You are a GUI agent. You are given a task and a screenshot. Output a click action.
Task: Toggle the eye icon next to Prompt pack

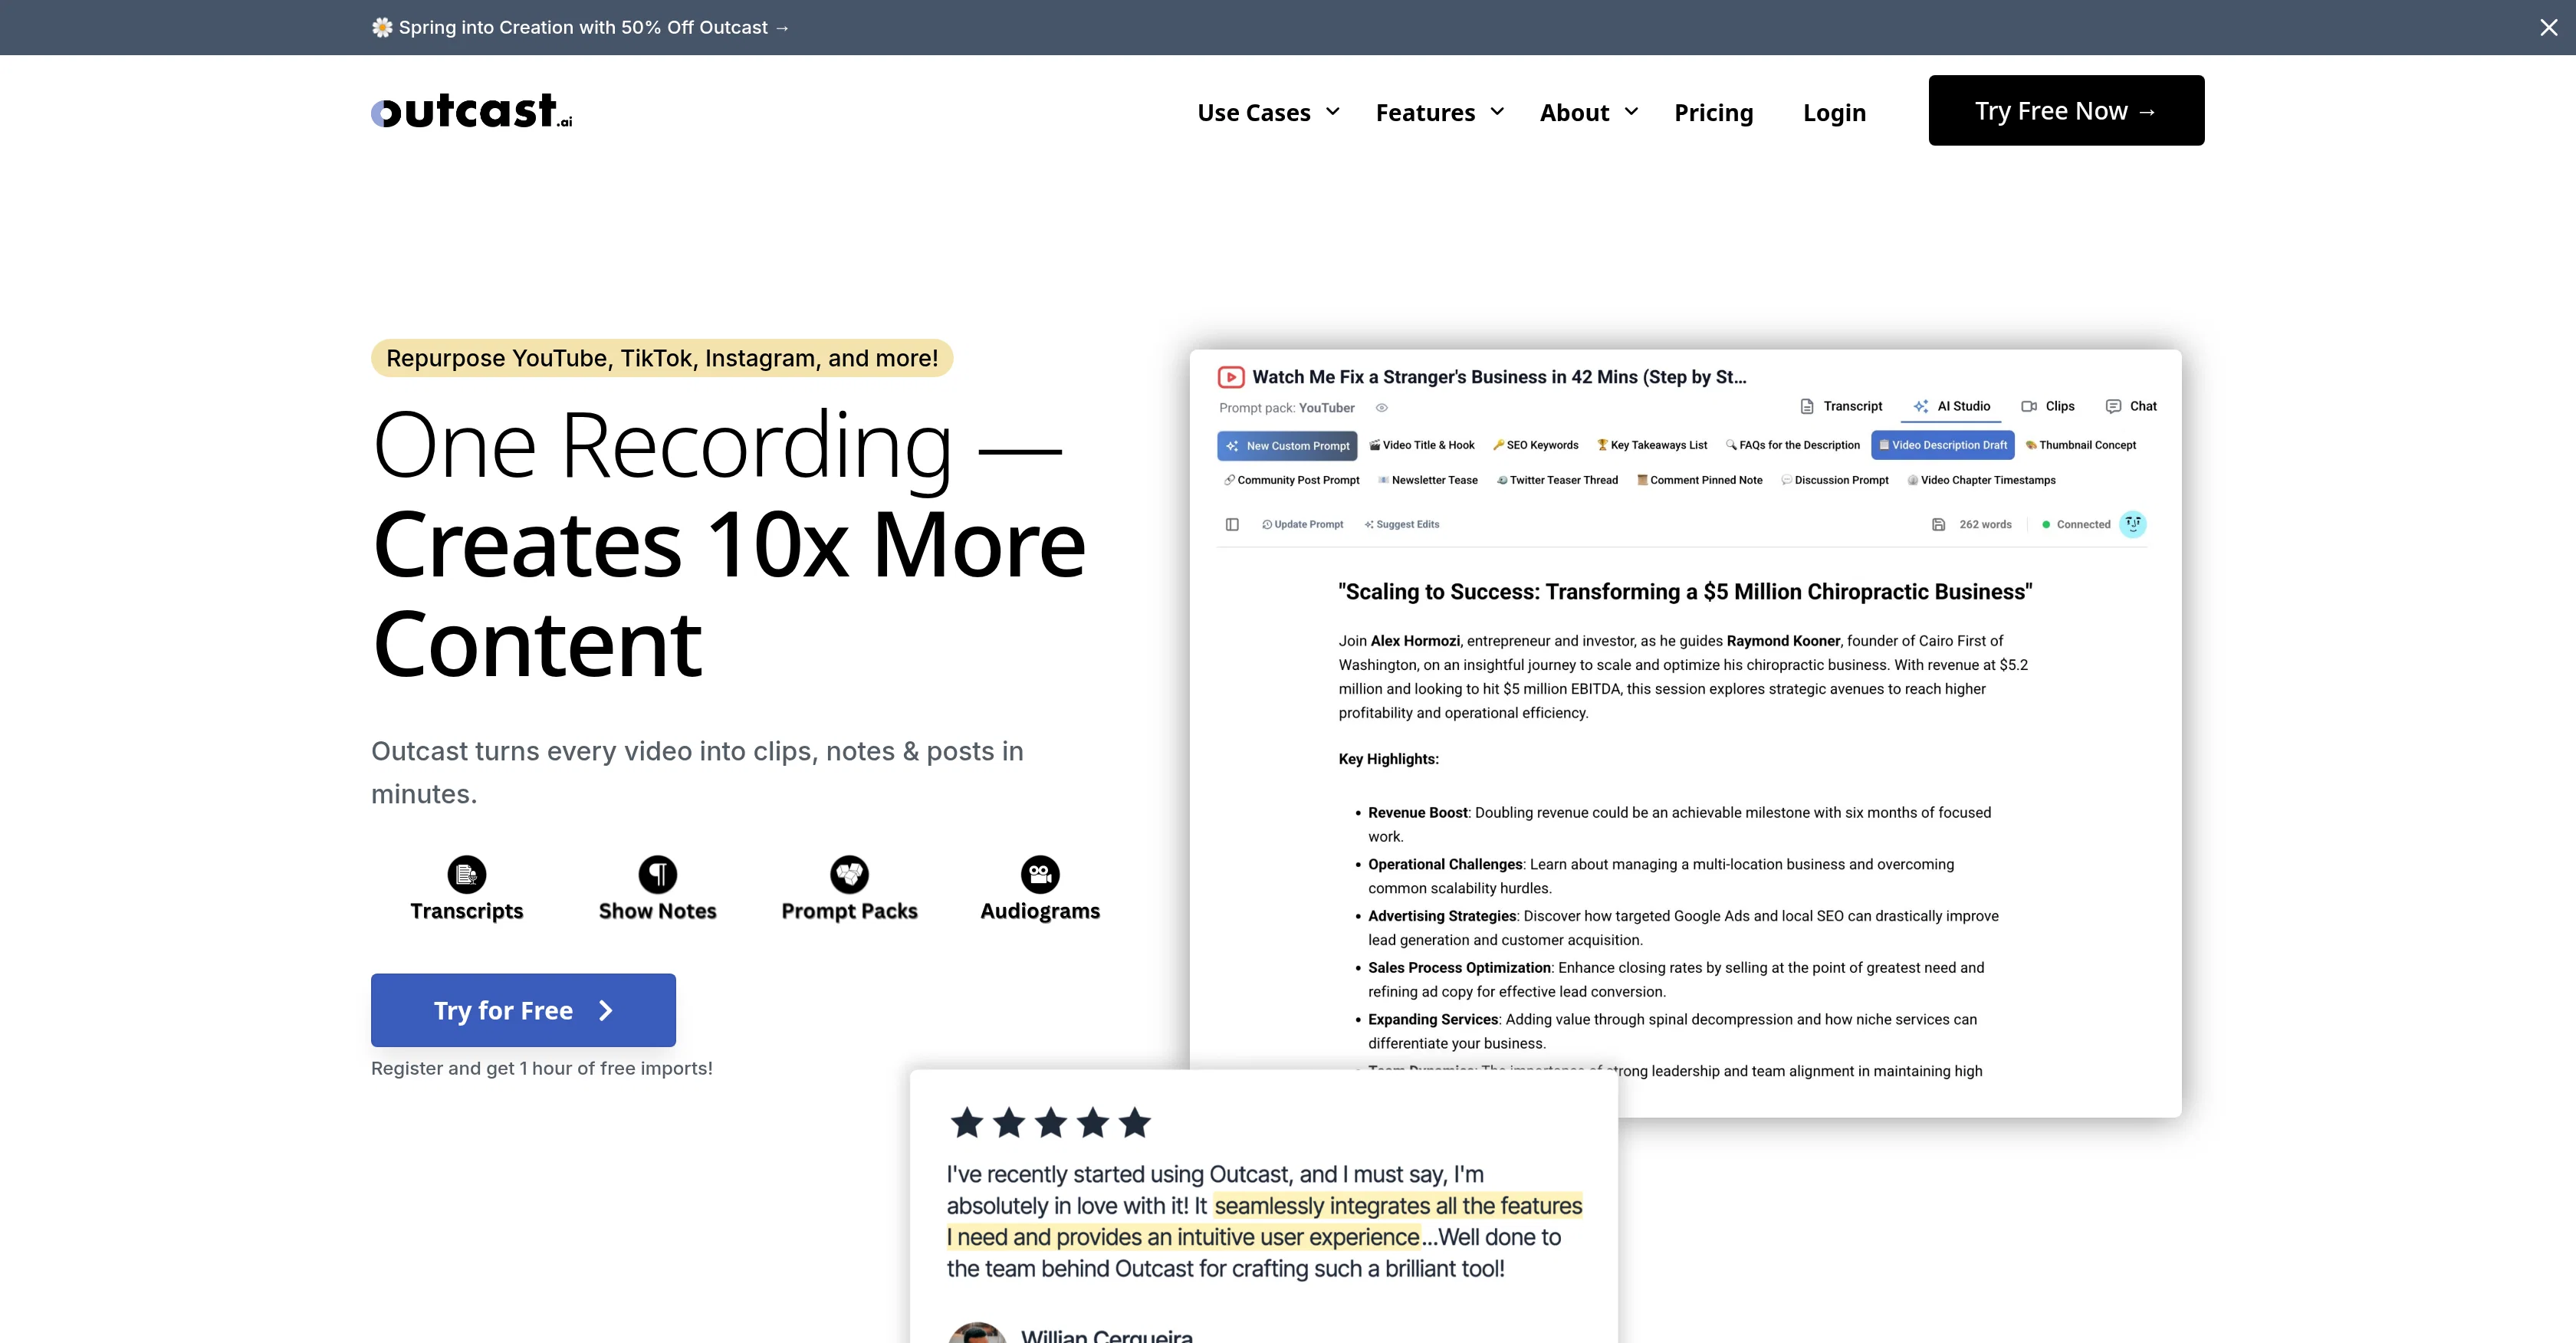(x=1381, y=408)
